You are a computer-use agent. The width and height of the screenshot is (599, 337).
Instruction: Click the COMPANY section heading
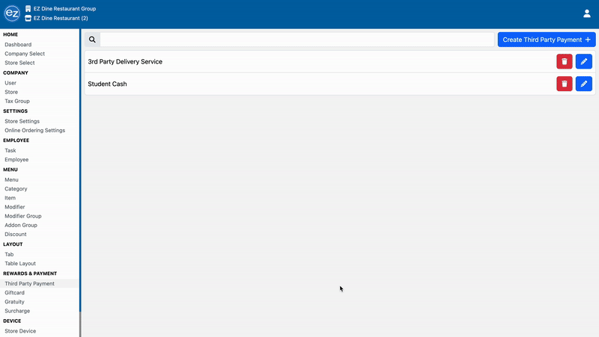[x=16, y=72]
